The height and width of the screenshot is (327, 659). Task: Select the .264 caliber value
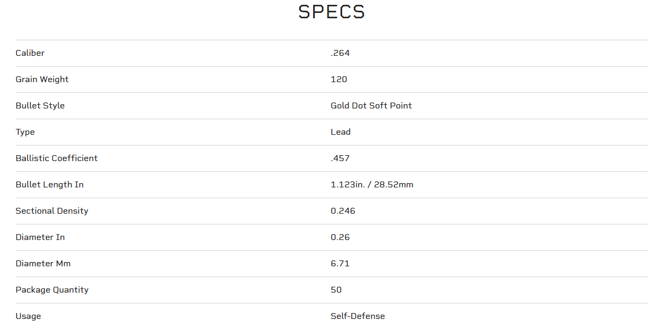pyautogui.click(x=340, y=53)
